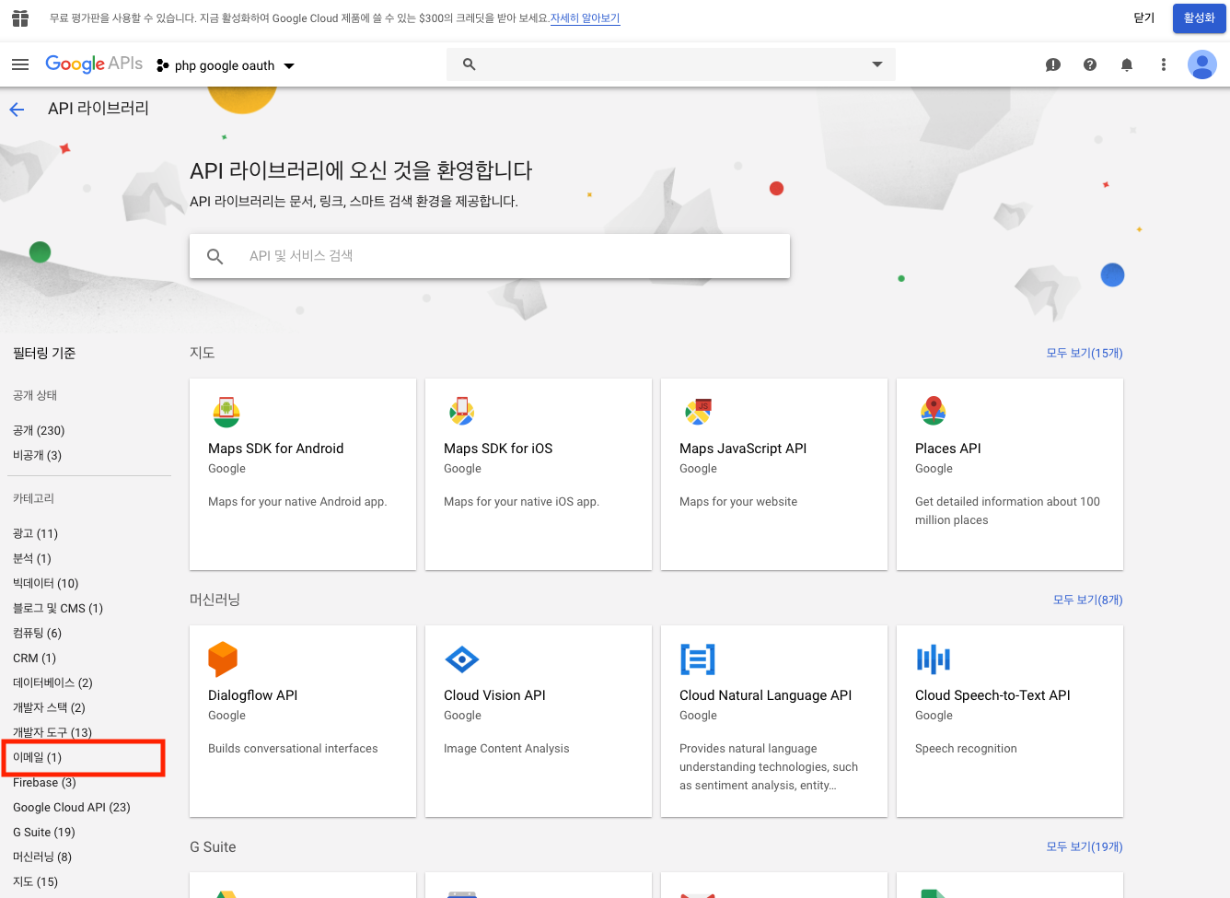Open the Places API title
This screenshot has width=1230, height=898.
click(947, 449)
